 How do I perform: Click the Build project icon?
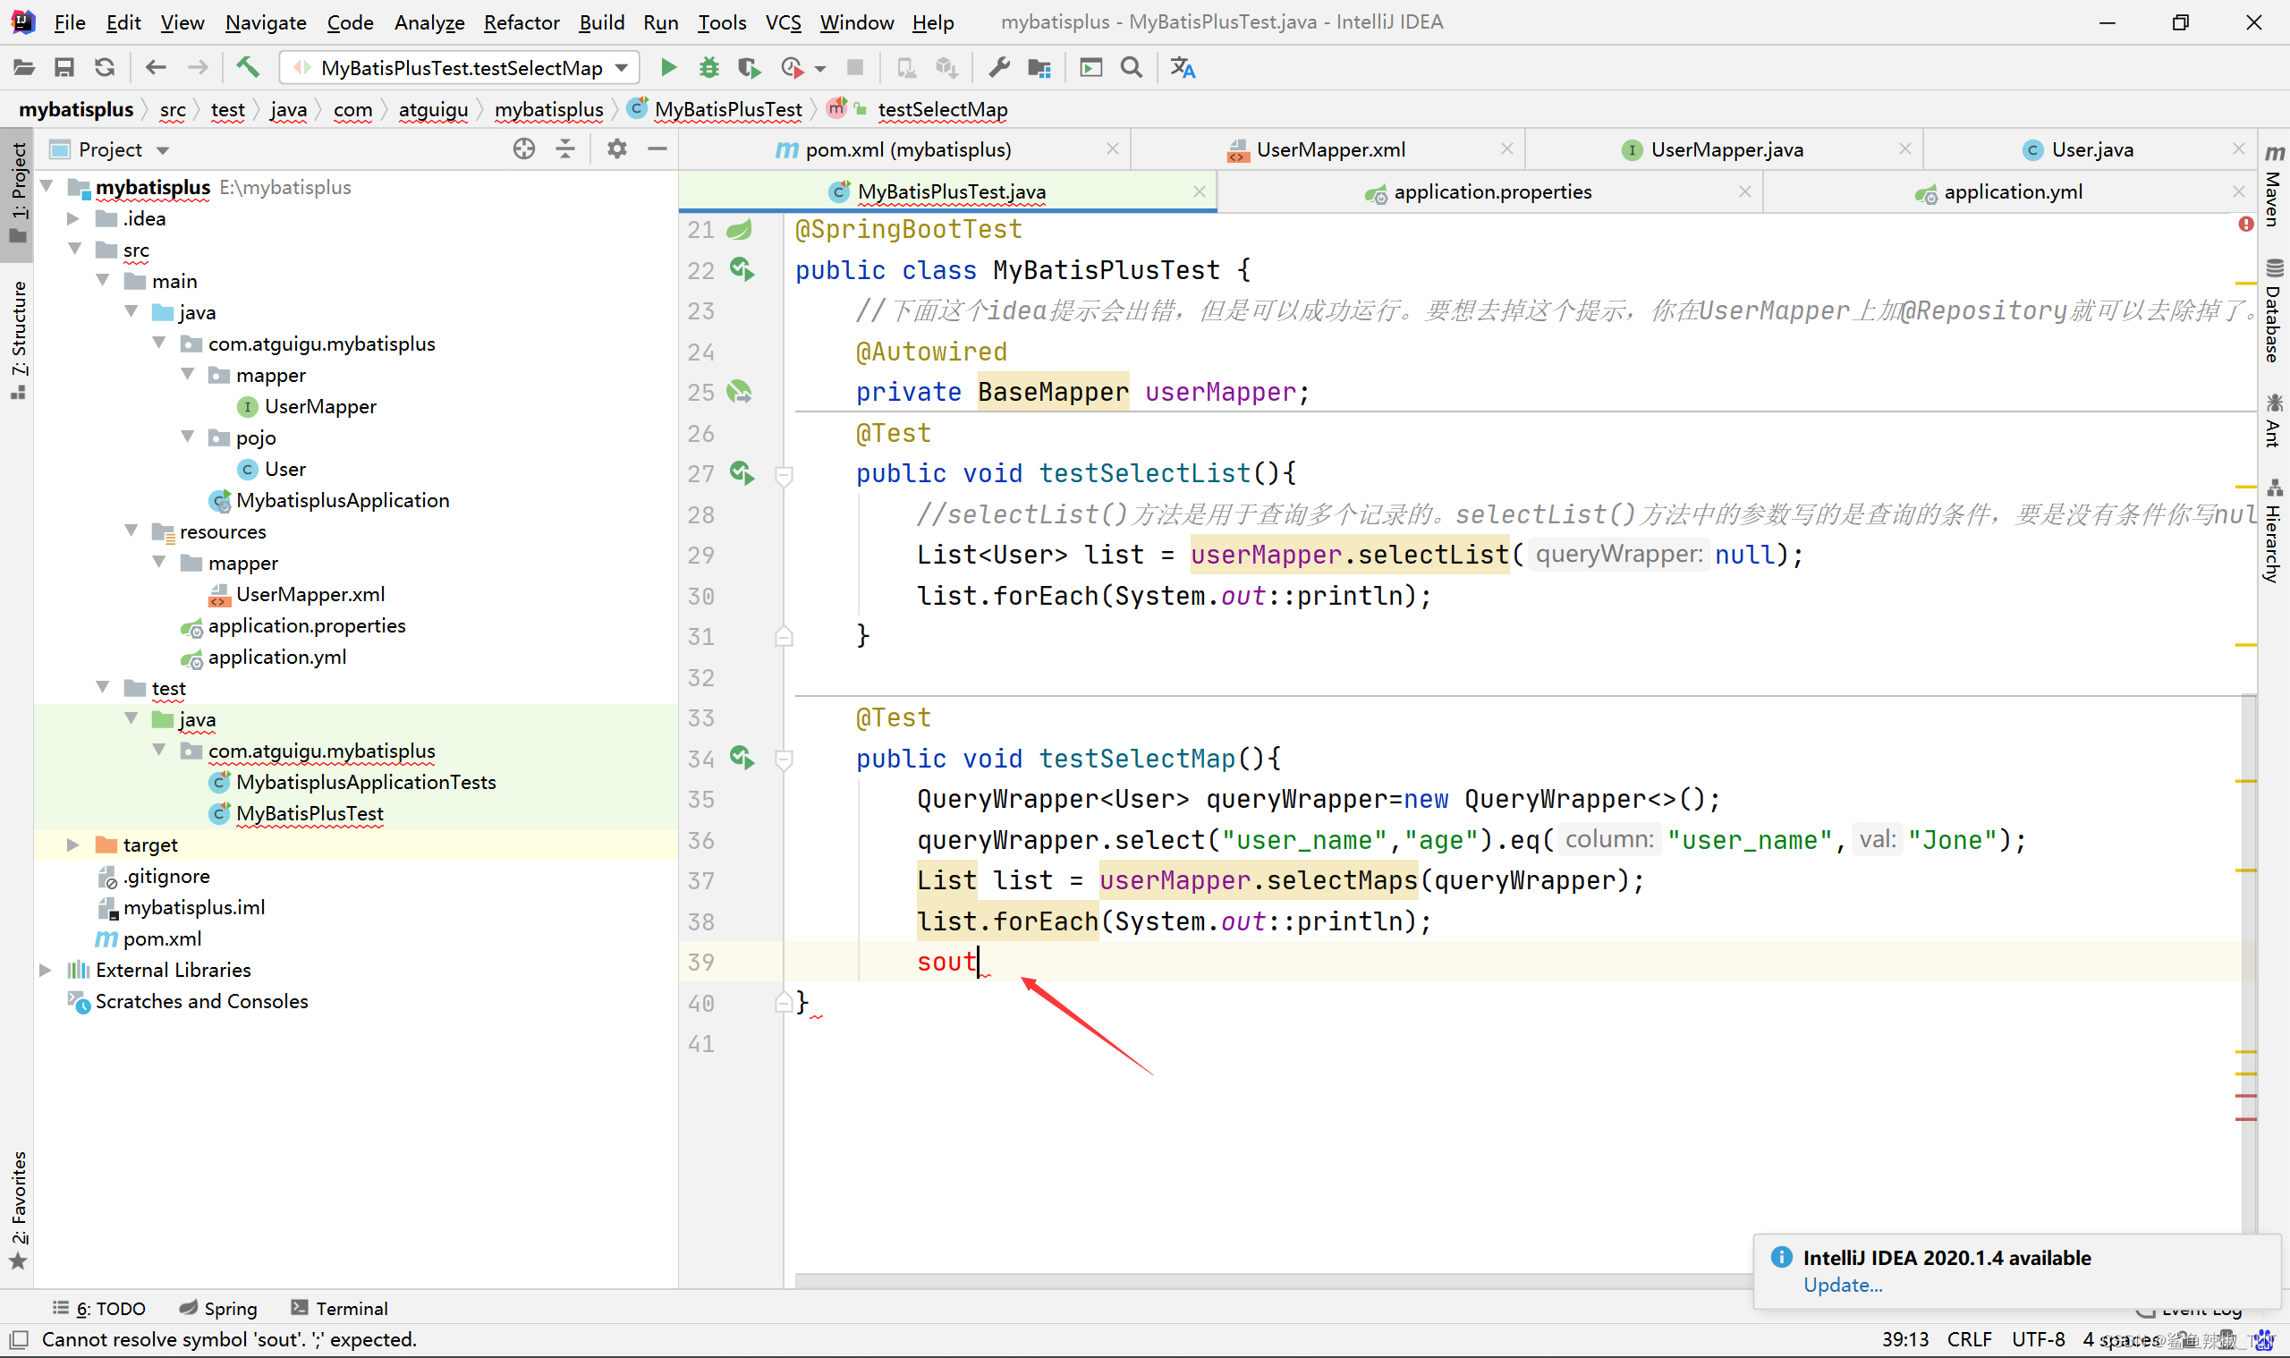coord(246,66)
